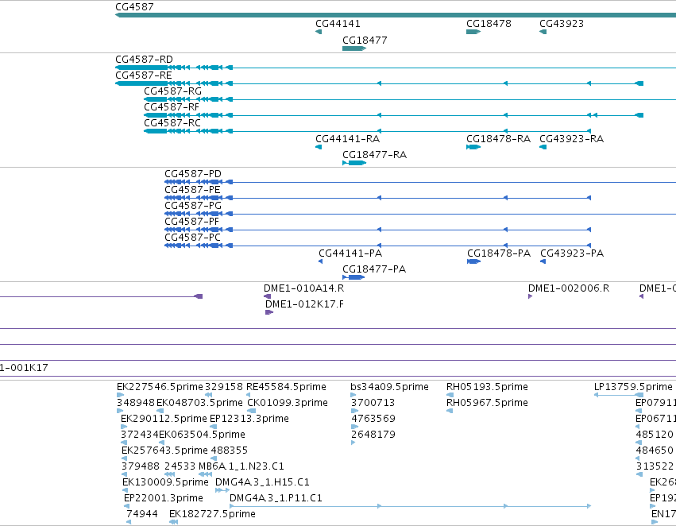Click the 3700713 feature label
Screen dimensions: 676x526
pos(373,403)
